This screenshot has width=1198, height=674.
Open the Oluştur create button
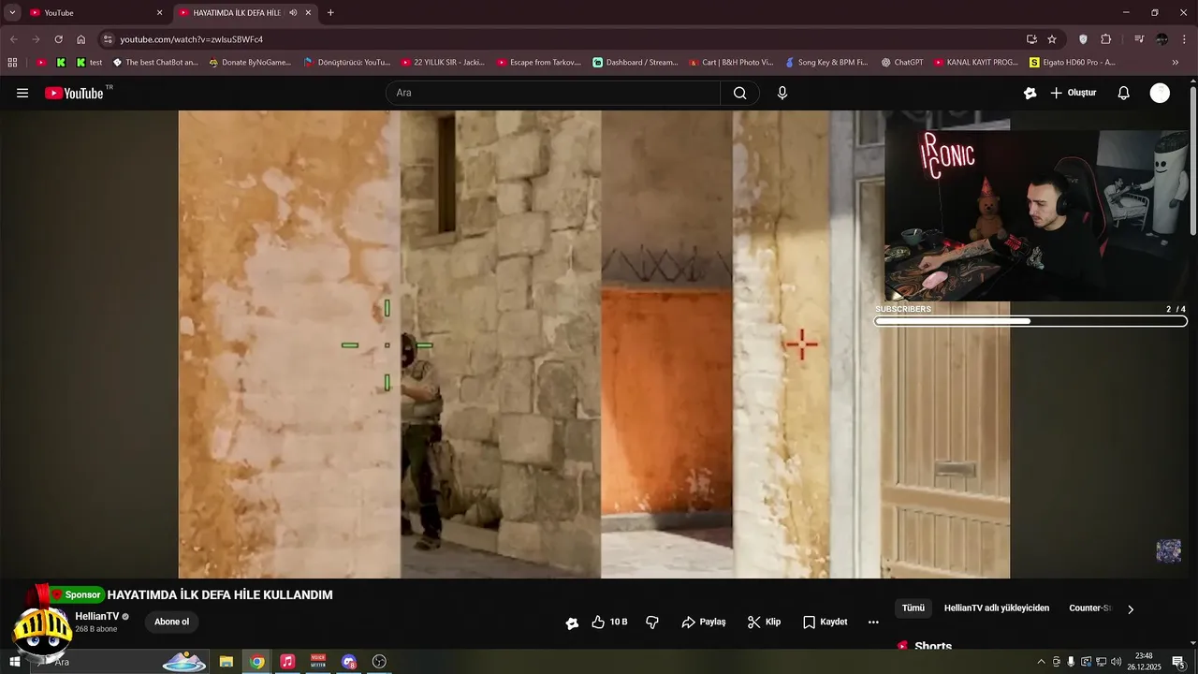(x=1073, y=93)
